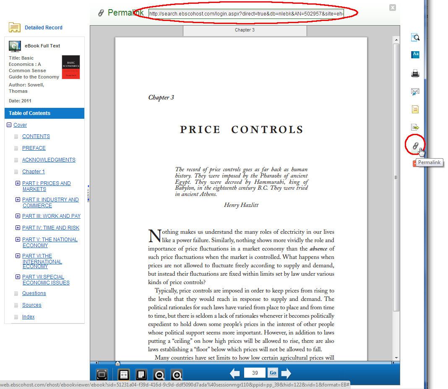This screenshot has height=389, width=448.
Task: Click the Go button
Action: (x=273, y=373)
